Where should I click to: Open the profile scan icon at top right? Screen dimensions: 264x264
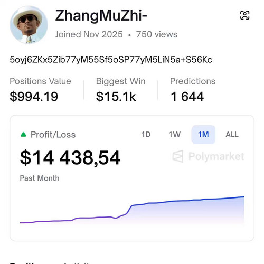244,15
